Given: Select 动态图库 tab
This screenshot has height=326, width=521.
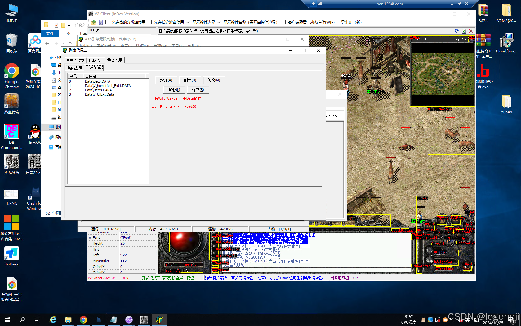Looking at the screenshot, I should pos(115,60).
